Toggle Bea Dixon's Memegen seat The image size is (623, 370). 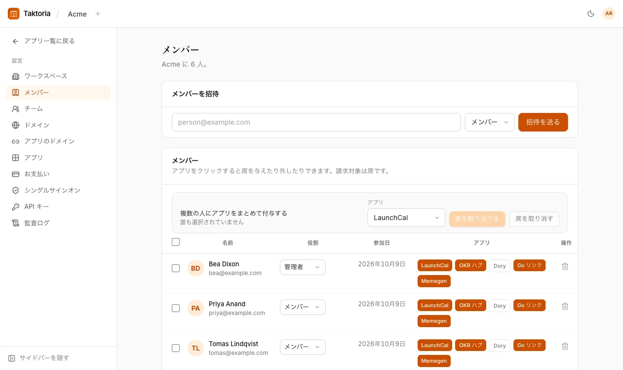pyautogui.click(x=434, y=281)
